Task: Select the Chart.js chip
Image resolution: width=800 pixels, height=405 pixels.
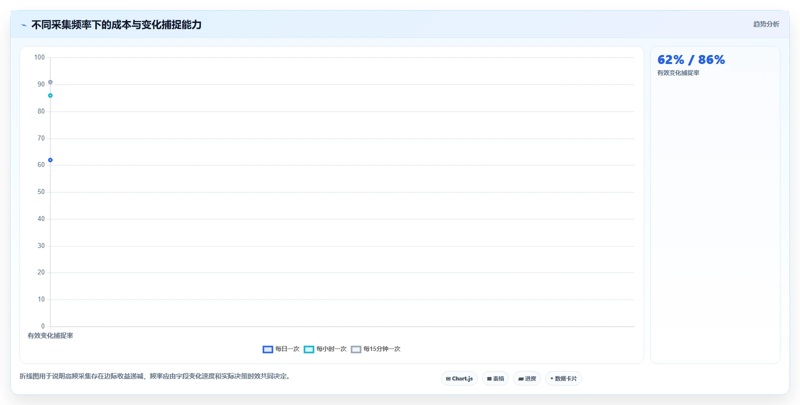Action: [x=459, y=378]
